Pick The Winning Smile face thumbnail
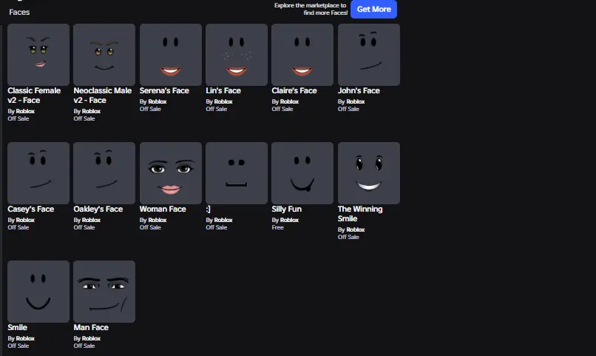 coord(368,173)
